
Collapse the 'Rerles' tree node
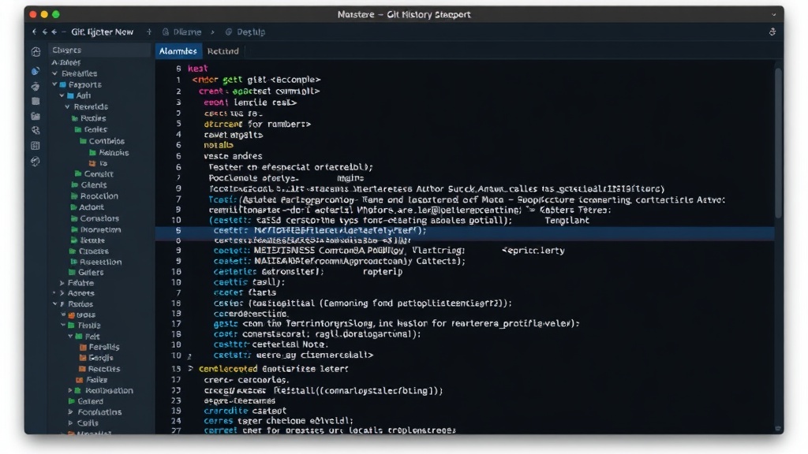54,304
